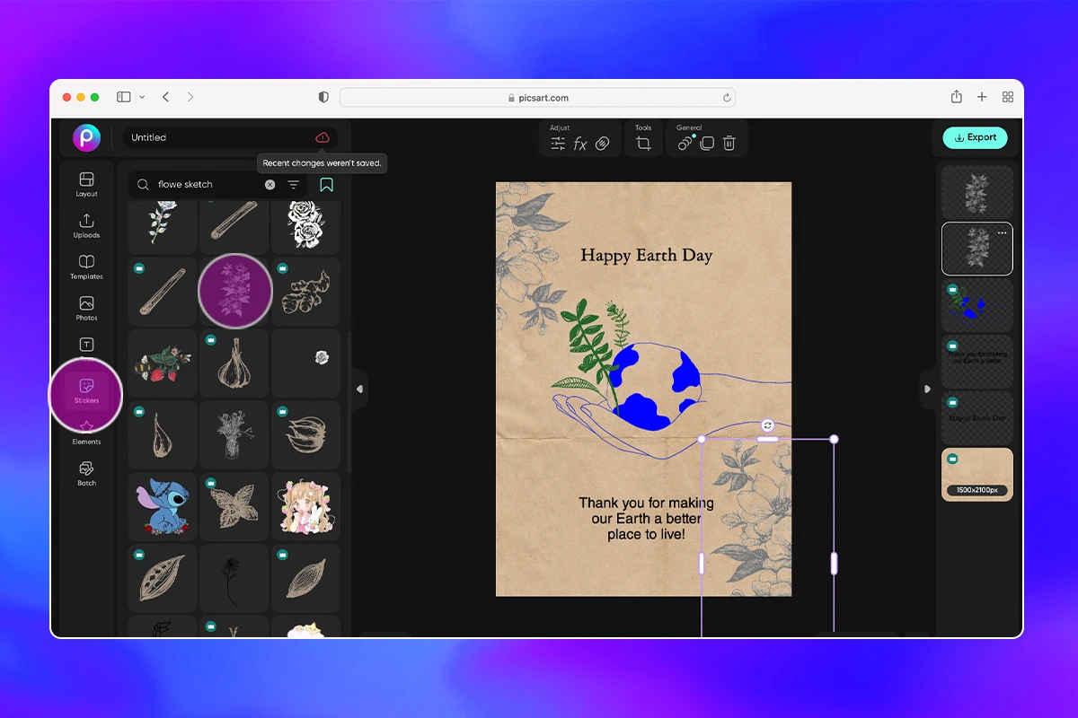
Task: Click the Uploads sidebar icon
Action: 86,224
